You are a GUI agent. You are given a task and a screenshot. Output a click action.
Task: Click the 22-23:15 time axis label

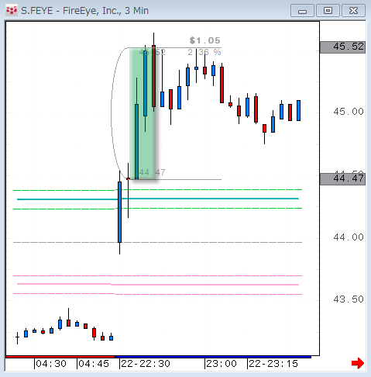point(273,364)
